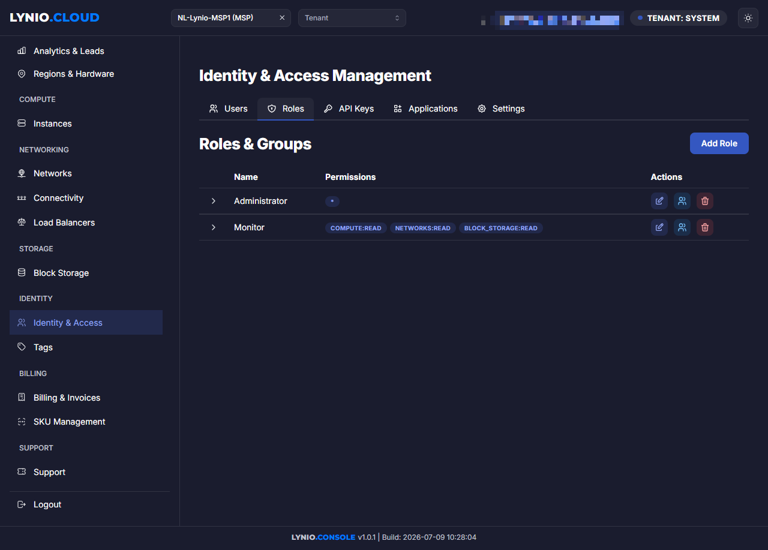This screenshot has width=768, height=550.
Task: Click the Tags label icon
Action: pyautogui.click(x=22, y=347)
